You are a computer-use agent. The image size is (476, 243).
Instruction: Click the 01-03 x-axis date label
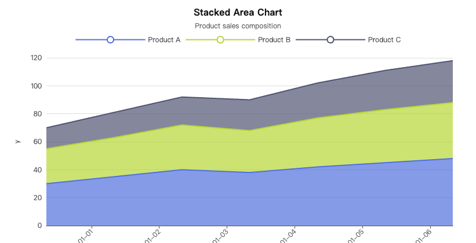[220, 237]
